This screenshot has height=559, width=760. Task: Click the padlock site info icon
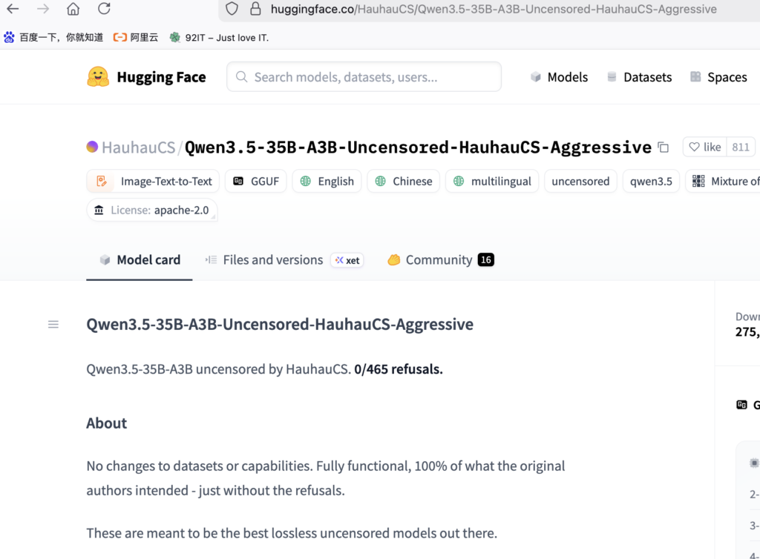click(x=255, y=9)
